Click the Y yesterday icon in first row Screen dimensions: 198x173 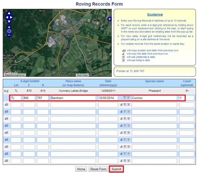pyautogui.click(x=128, y=98)
